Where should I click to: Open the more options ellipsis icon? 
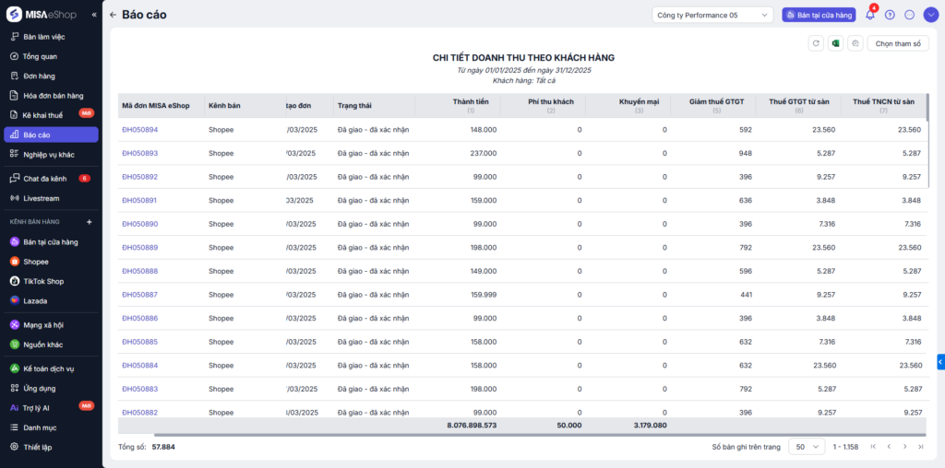pyautogui.click(x=909, y=15)
